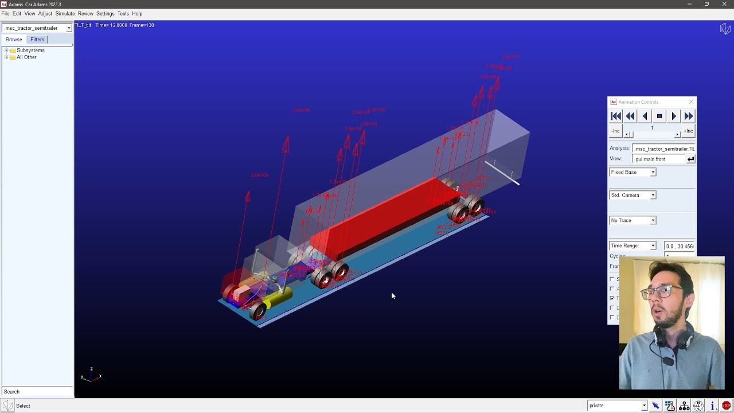This screenshot has width=734, height=413.
Task: Click the Analysis name field
Action: coord(663,149)
